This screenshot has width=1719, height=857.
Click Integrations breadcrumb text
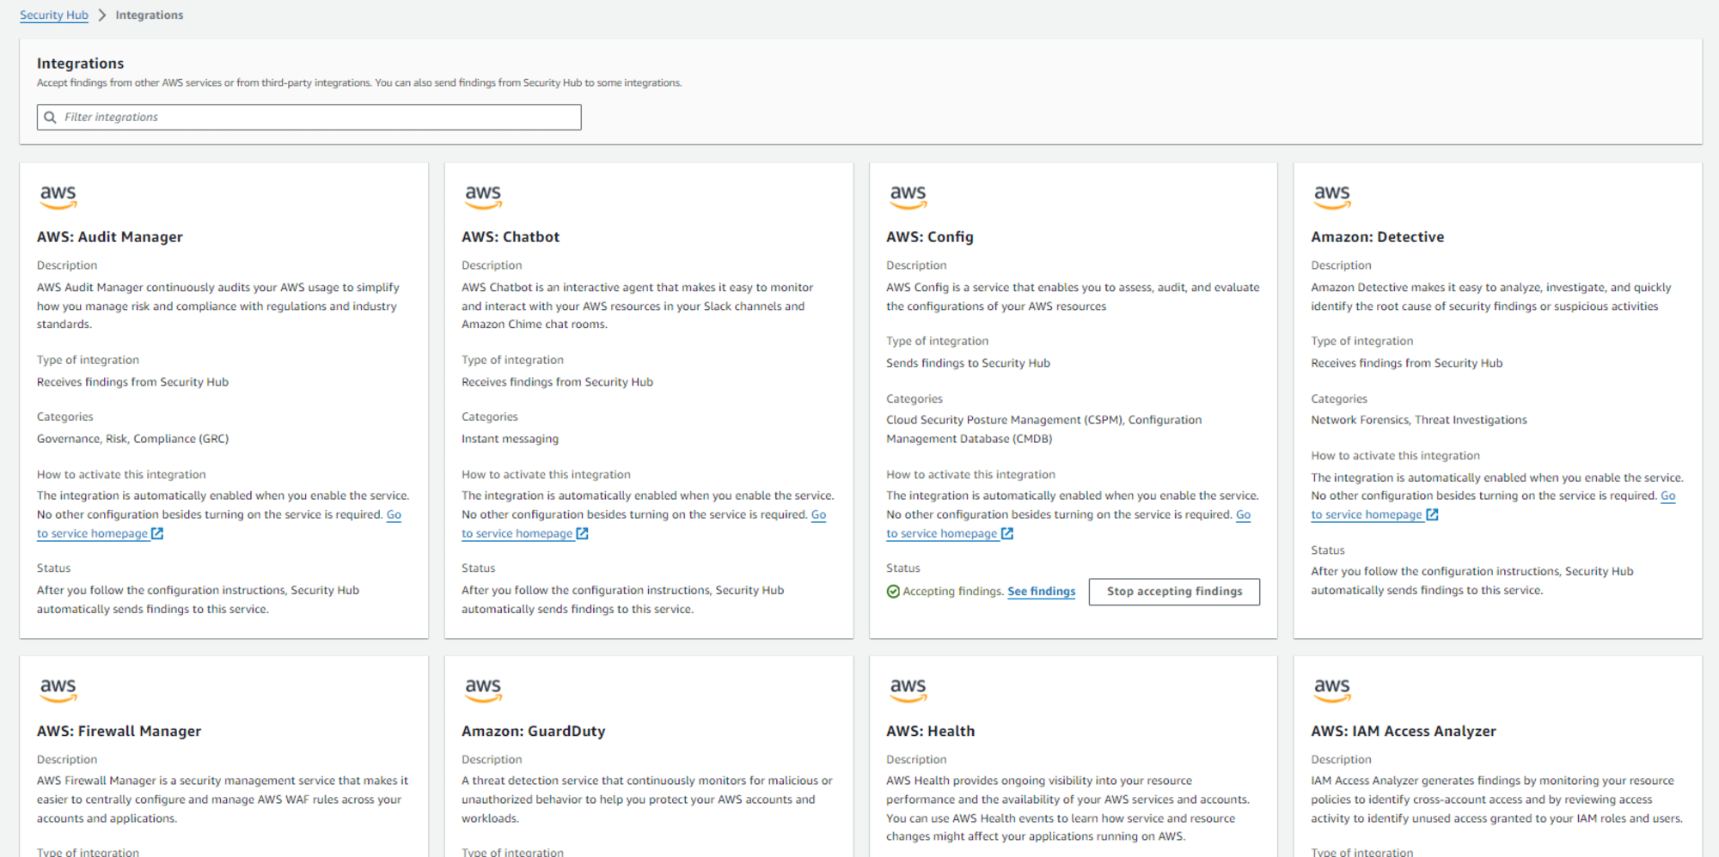150,15
